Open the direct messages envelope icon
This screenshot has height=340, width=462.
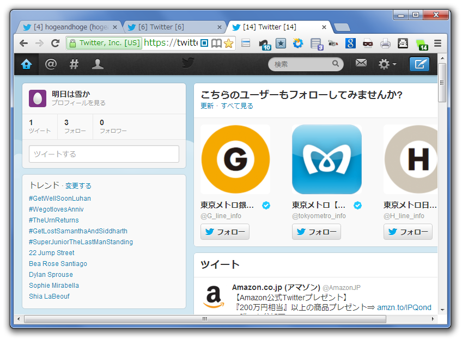tap(361, 63)
